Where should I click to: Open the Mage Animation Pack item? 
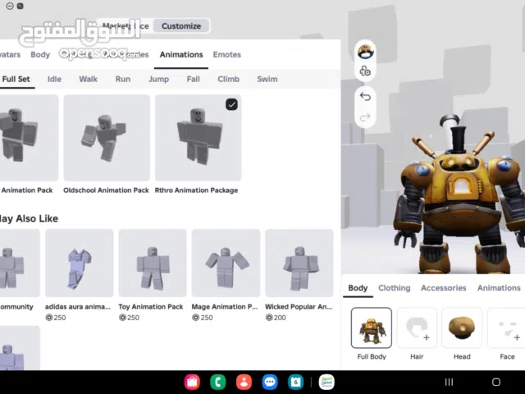pos(226,263)
